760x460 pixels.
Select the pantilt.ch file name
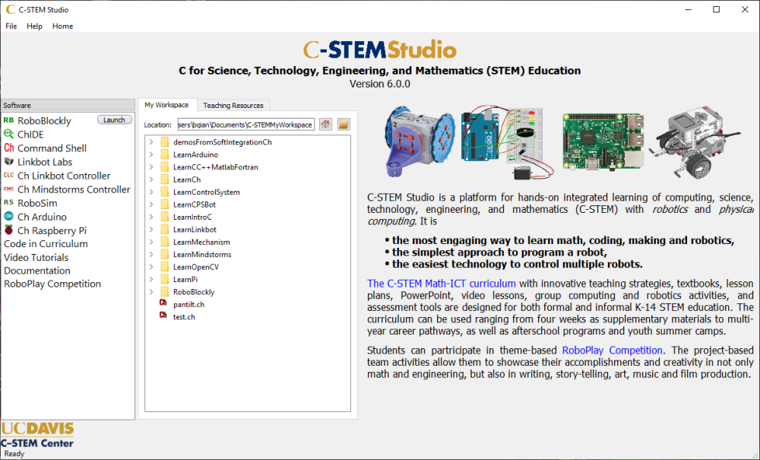188,304
